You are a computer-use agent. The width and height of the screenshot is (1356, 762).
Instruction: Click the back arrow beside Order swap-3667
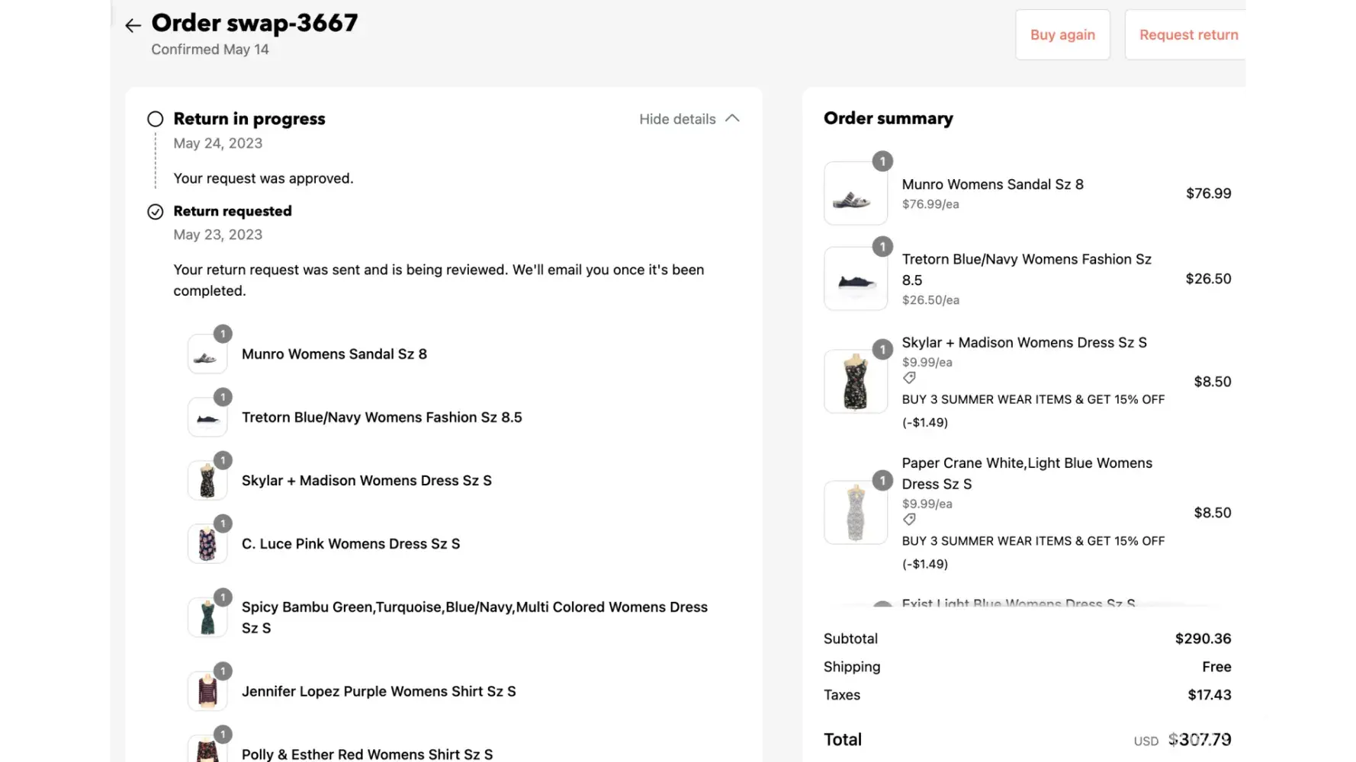pos(133,26)
